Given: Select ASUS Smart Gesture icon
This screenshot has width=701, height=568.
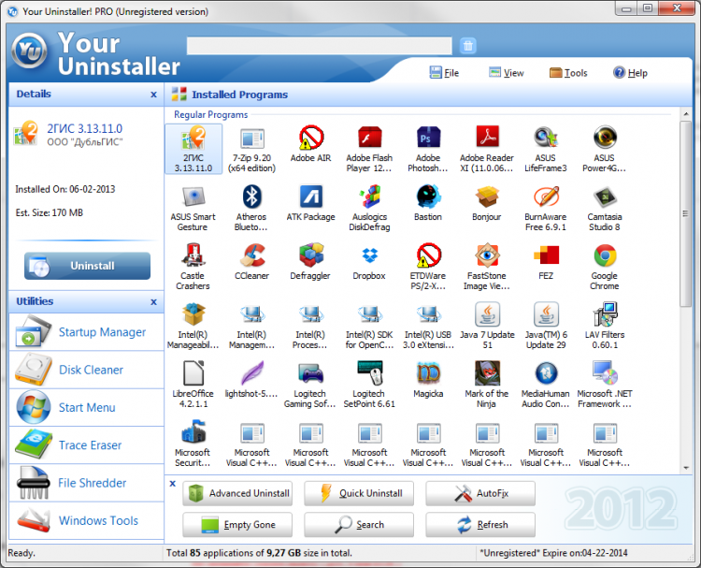Looking at the screenshot, I should click(x=193, y=197).
